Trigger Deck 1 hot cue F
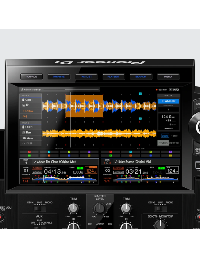Viewport: 200px width, 258px height. click(x=49, y=156)
